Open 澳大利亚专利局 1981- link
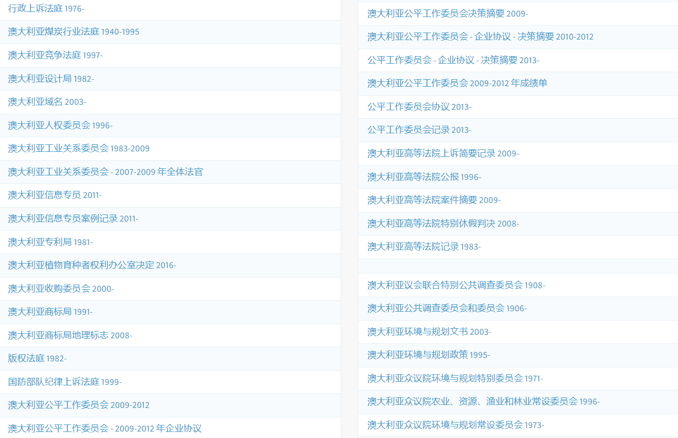The height and width of the screenshot is (438, 678). pyautogui.click(x=51, y=242)
